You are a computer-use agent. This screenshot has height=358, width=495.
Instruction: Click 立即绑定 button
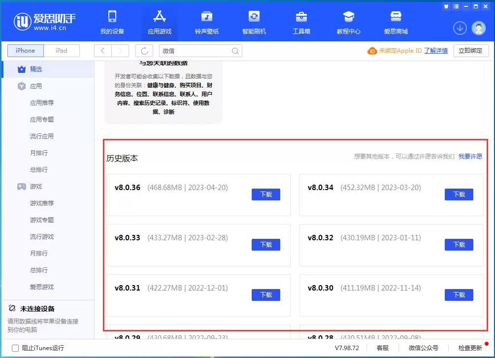[x=471, y=51]
